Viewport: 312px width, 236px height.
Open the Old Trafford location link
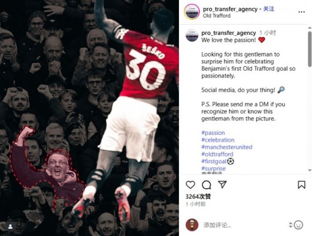pyautogui.click(x=216, y=16)
